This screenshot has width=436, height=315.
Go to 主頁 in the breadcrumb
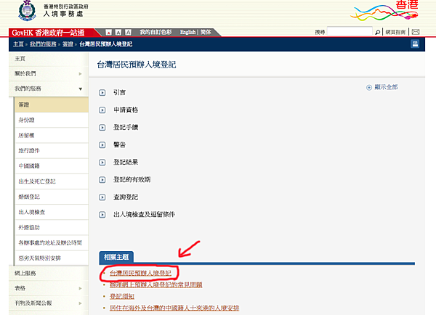tap(18, 44)
